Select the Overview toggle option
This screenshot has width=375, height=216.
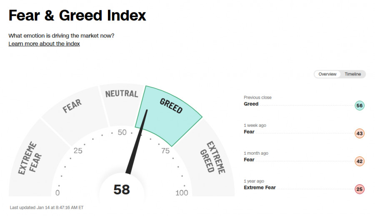[x=327, y=74]
